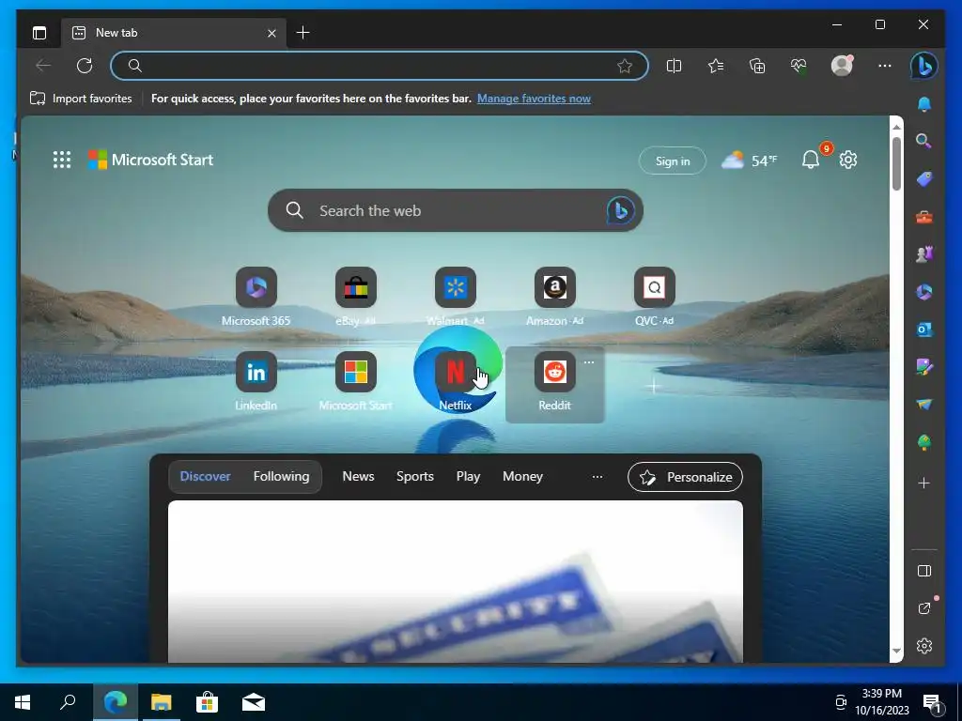Open sidebar Tools briefcase icon
Image resolution: width=962 pixels, height=721 pixels.
coord(924,217)
